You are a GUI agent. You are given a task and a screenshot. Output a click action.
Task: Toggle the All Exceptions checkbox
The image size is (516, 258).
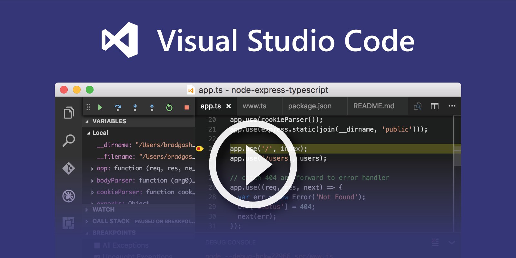[x=97, y=245]
